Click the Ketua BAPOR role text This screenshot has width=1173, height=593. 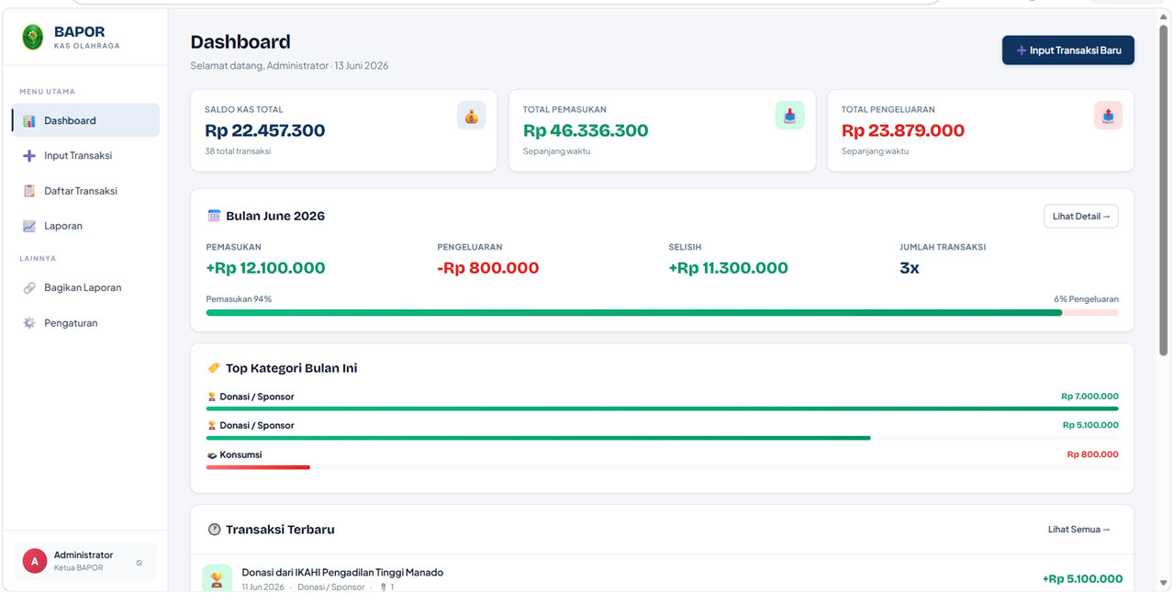[x=79, y=568]
